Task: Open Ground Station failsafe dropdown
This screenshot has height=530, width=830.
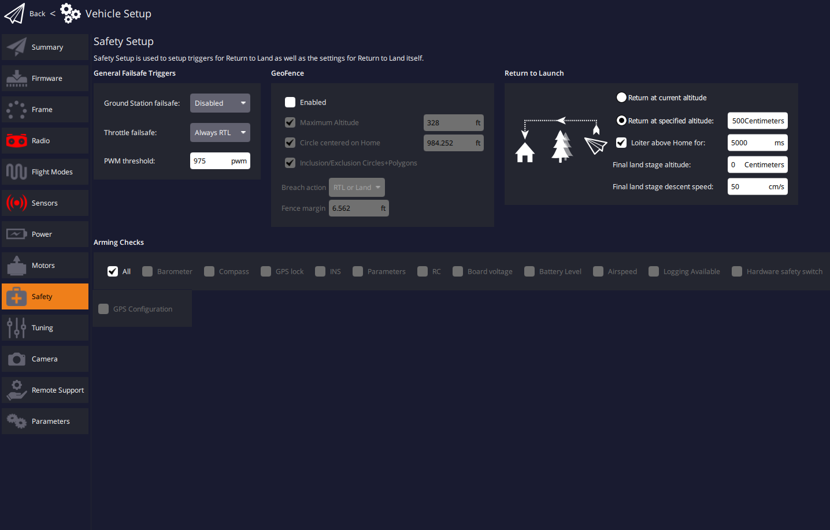Action: pos(220,103)
